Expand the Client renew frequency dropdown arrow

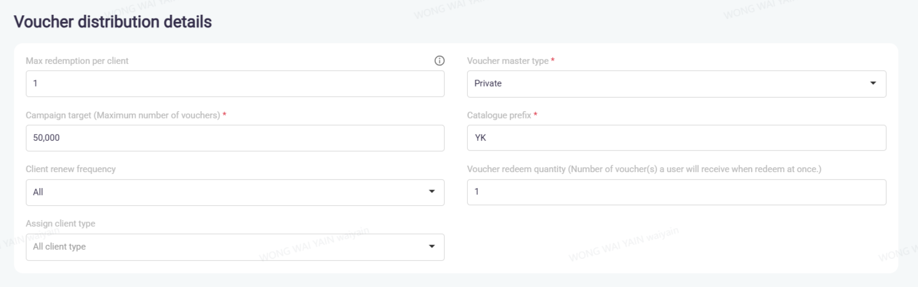(432, 192)
